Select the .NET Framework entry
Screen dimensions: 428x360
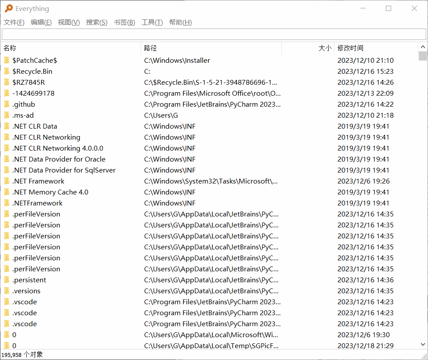(x=38, y=181)
